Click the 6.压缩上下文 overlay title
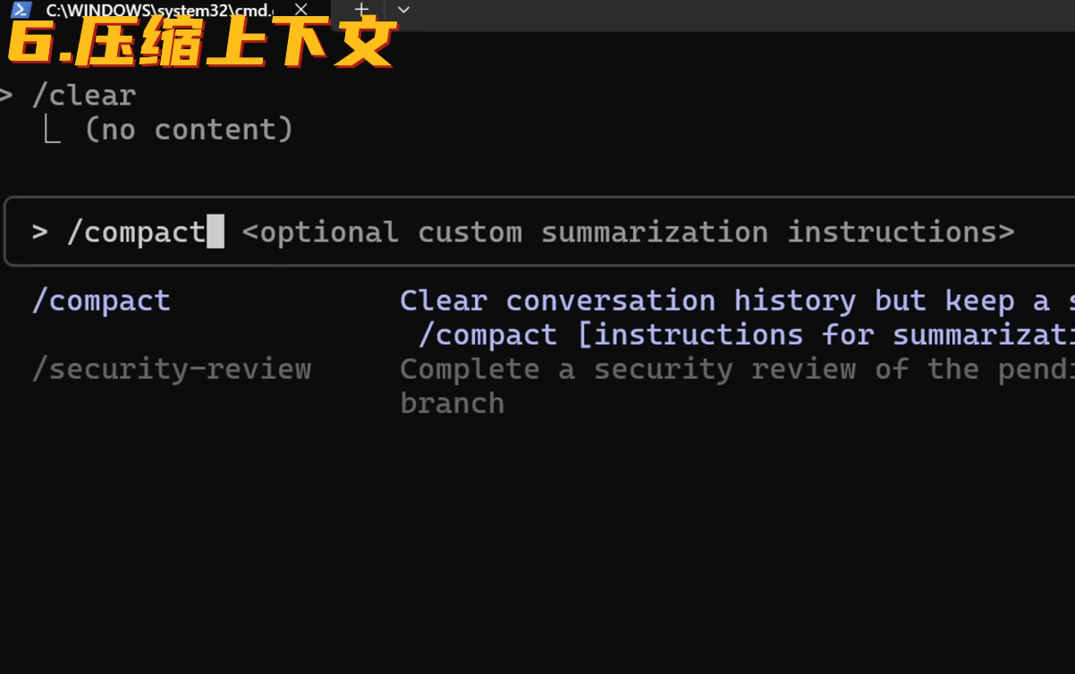This screenshot has height=674, width=1075. [202, 44]
